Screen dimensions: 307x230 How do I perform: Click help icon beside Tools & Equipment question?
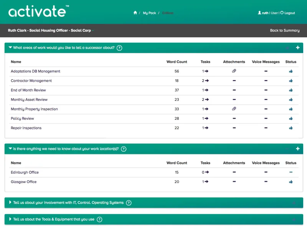click(99, 219)
